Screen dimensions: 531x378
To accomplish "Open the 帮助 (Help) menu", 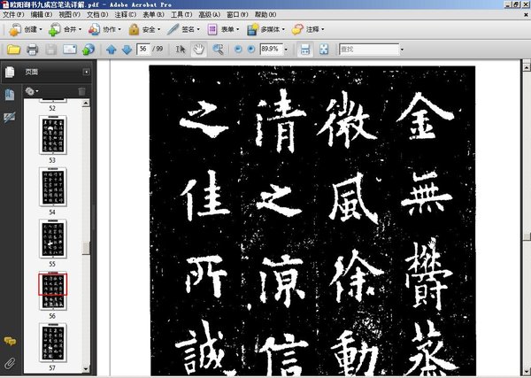I will pos(265,14).
